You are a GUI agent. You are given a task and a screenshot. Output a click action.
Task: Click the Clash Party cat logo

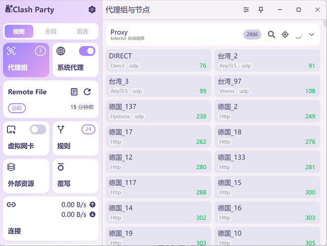[x=9, y=9]
